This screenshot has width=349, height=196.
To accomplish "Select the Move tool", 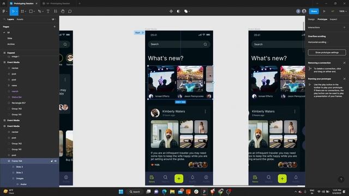I will coord(13,11).
